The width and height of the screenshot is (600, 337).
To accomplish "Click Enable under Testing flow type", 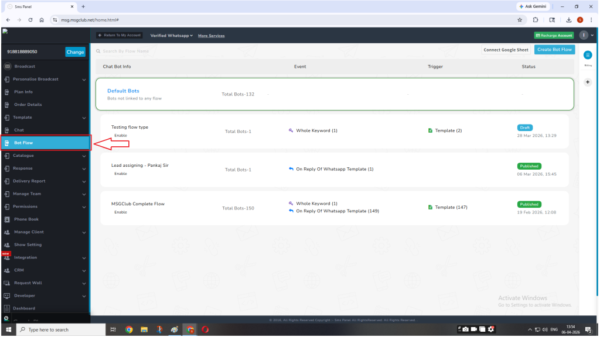I will click(120, 135).
